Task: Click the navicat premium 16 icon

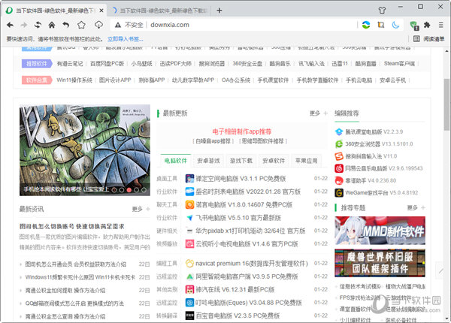Action: click(x=189, y=264)
